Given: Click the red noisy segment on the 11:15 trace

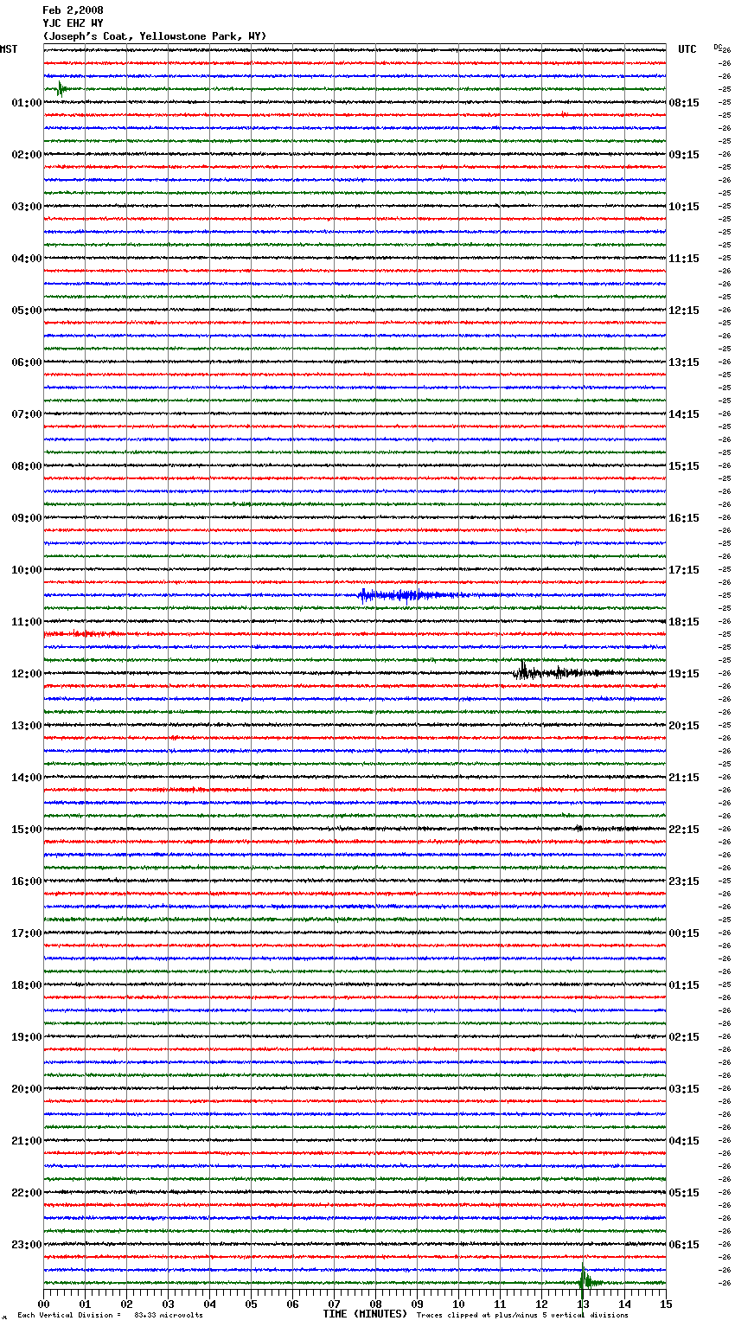Looking at the screenshot, I should (x=82, y=634).
